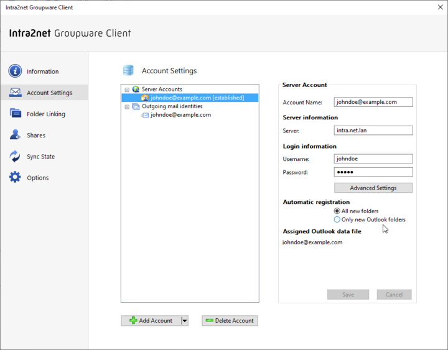448x350 pixels.
Task: Click the Outgoing mail identities icon
Action: tap(136, 106)
